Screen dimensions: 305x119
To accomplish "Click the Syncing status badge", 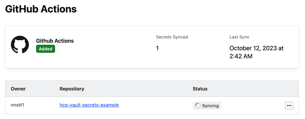I will (207, 106).
